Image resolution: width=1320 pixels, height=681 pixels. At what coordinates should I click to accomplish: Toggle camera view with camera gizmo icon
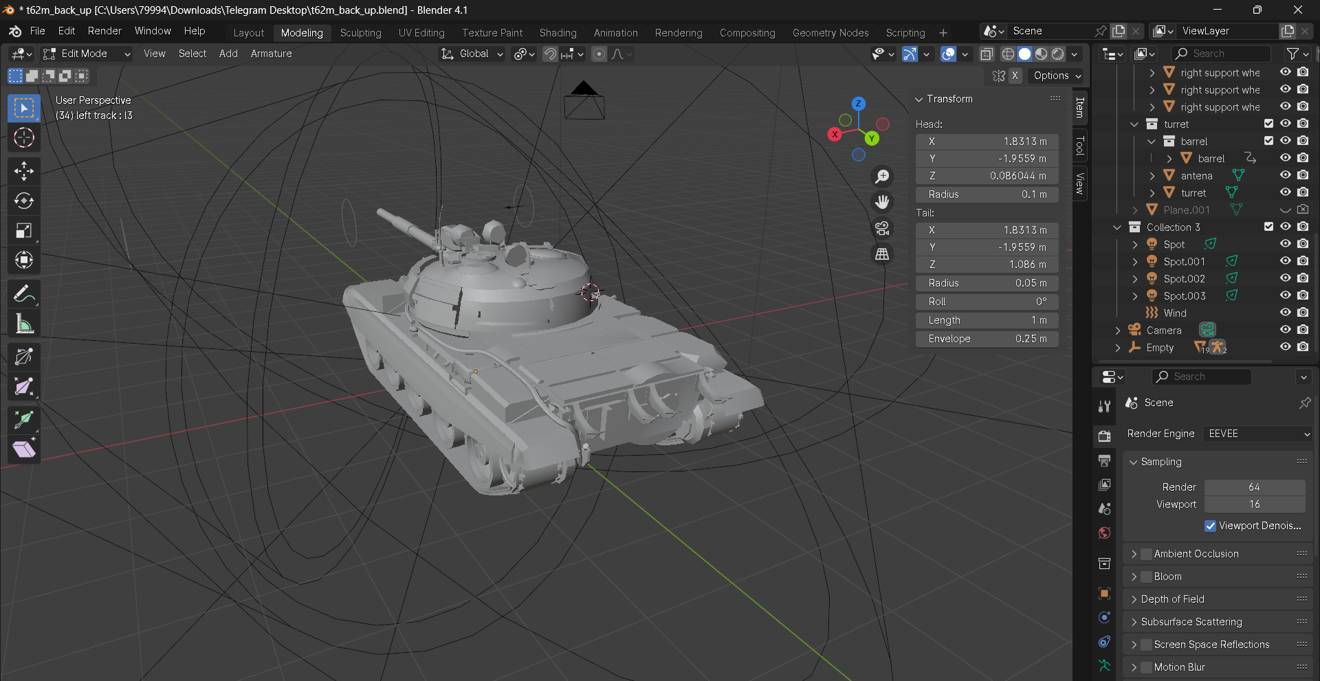(x=882, y=228)
